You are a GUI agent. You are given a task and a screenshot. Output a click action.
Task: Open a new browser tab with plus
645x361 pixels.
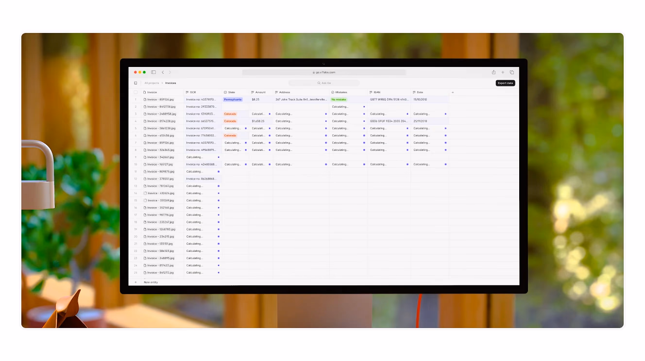point(503,72)
